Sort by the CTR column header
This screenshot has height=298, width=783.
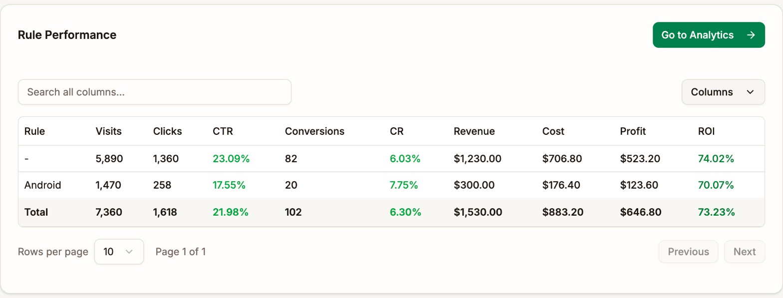[x=223, y=131]
